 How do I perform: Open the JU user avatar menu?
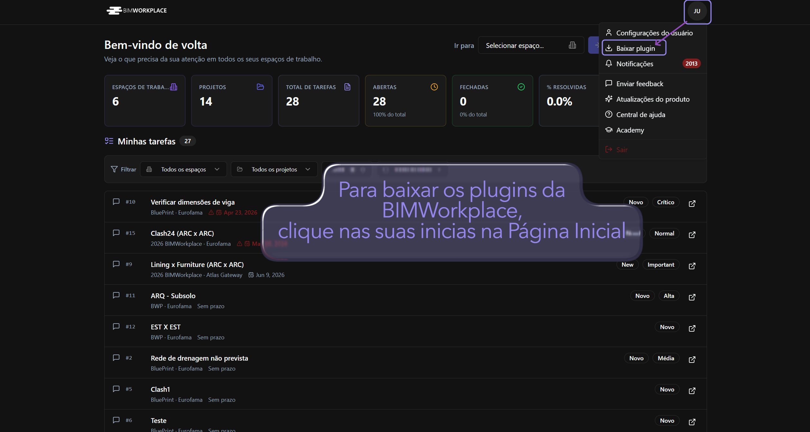coord(697,11)
